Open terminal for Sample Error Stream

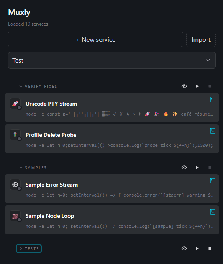[213, 181]
